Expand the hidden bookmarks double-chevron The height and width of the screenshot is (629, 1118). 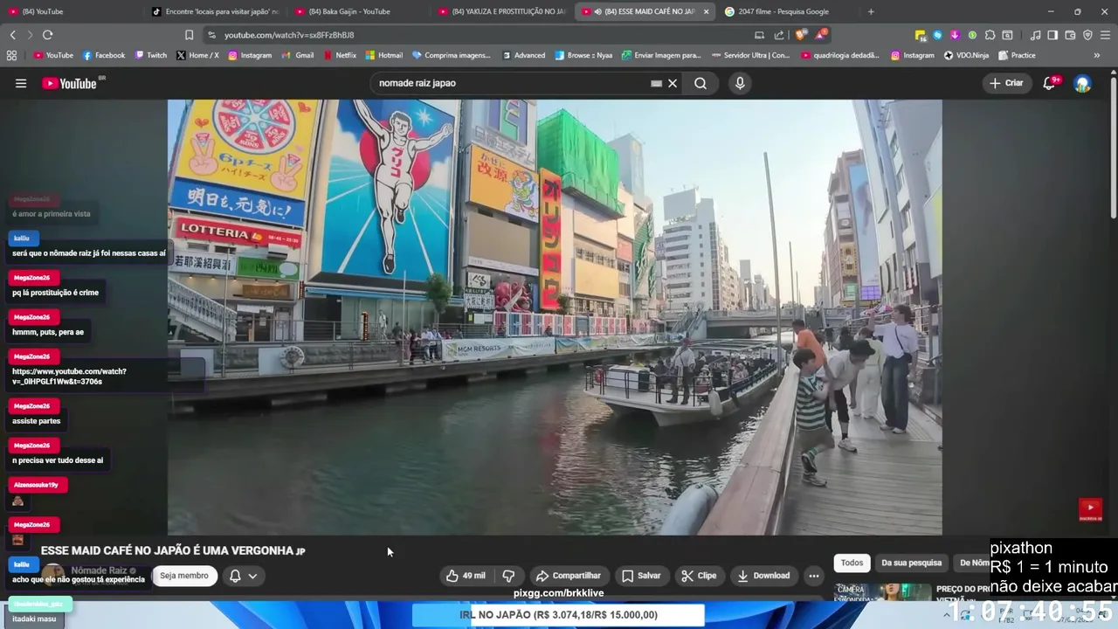(x=1097, y=55)
